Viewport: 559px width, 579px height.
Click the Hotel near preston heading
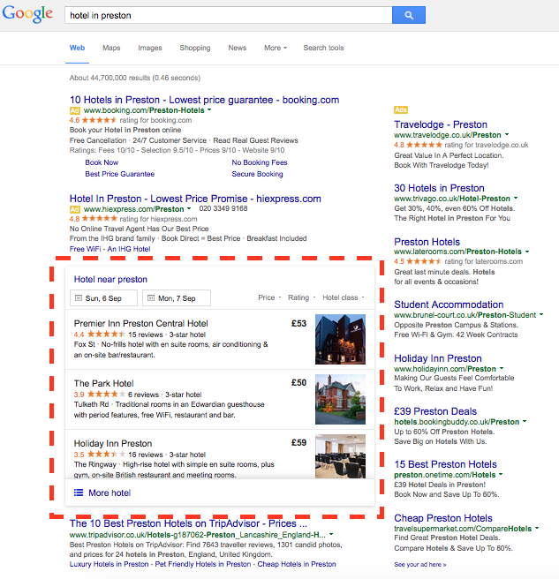click(x=110, y=279)
